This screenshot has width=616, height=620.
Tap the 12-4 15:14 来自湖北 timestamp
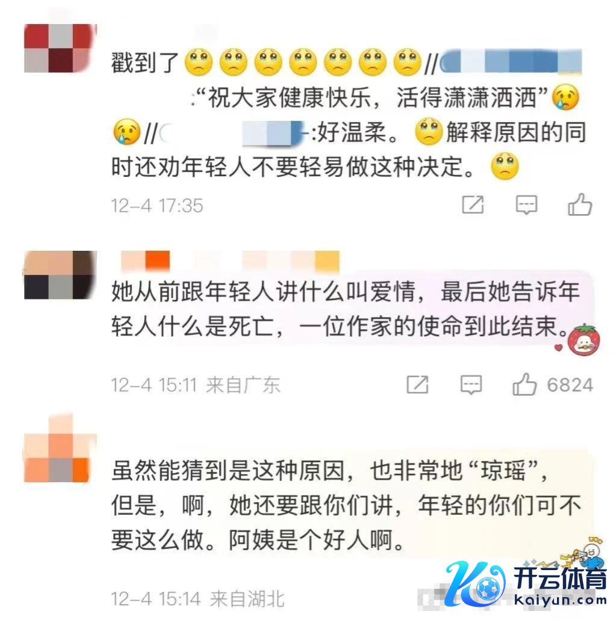[198, 598]
